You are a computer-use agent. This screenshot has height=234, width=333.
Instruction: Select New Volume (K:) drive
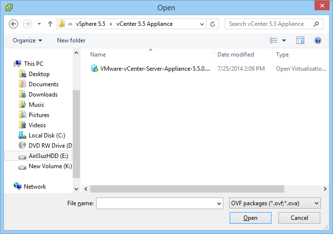coord(50,166)
